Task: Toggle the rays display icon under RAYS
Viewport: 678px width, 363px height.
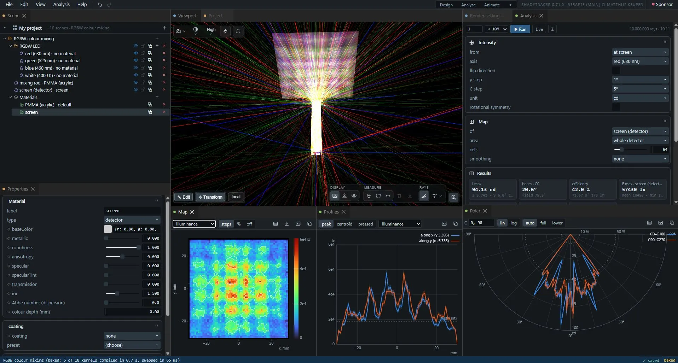Action: coord(424,196)
